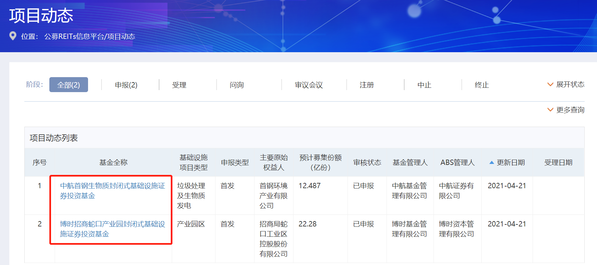597x265 pixels.
Task: Click the 项目动态列表 table title
Action: click(54, 138)
